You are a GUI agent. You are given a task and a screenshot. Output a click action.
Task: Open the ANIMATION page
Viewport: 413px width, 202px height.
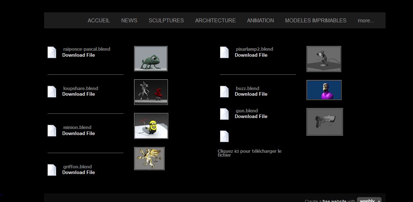[x=260, y=21]
